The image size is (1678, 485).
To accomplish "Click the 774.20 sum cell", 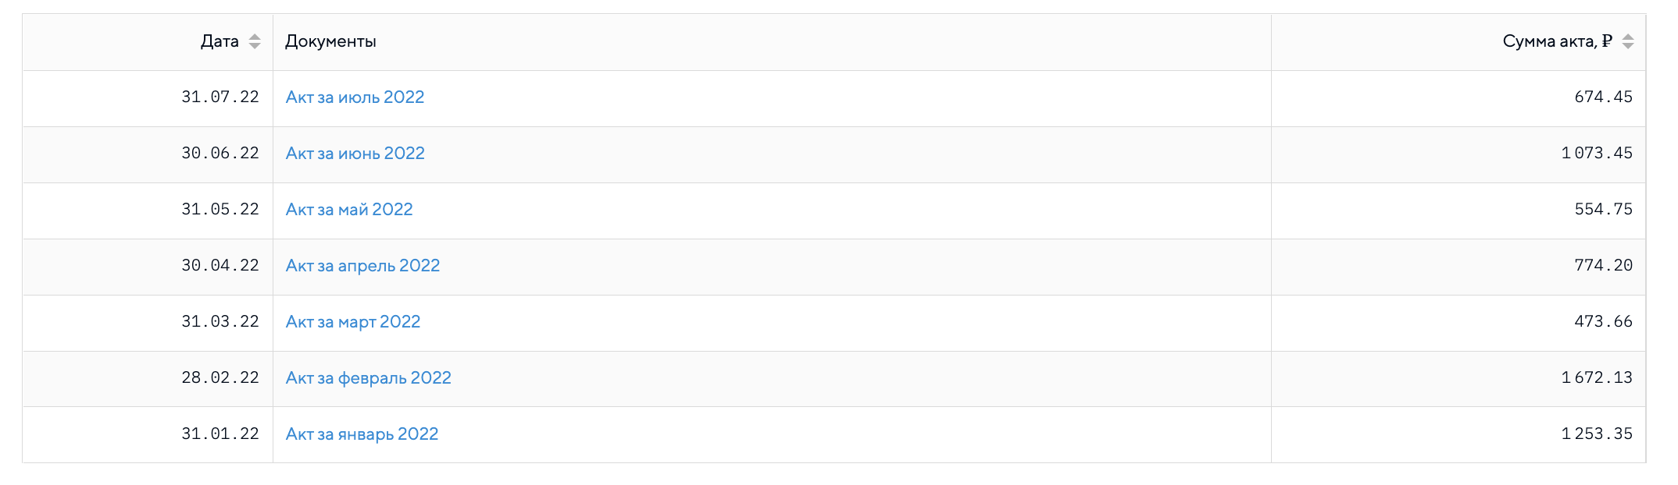I will tap(1603, 266).
